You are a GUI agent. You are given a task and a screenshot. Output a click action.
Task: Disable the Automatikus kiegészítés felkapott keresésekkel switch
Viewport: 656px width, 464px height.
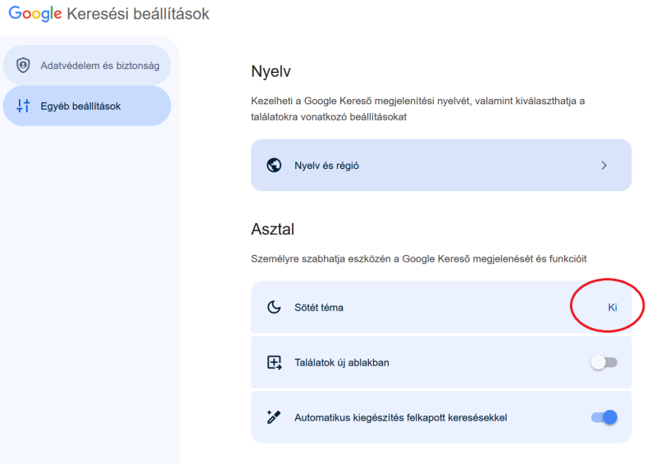click(x=604, y=417)
